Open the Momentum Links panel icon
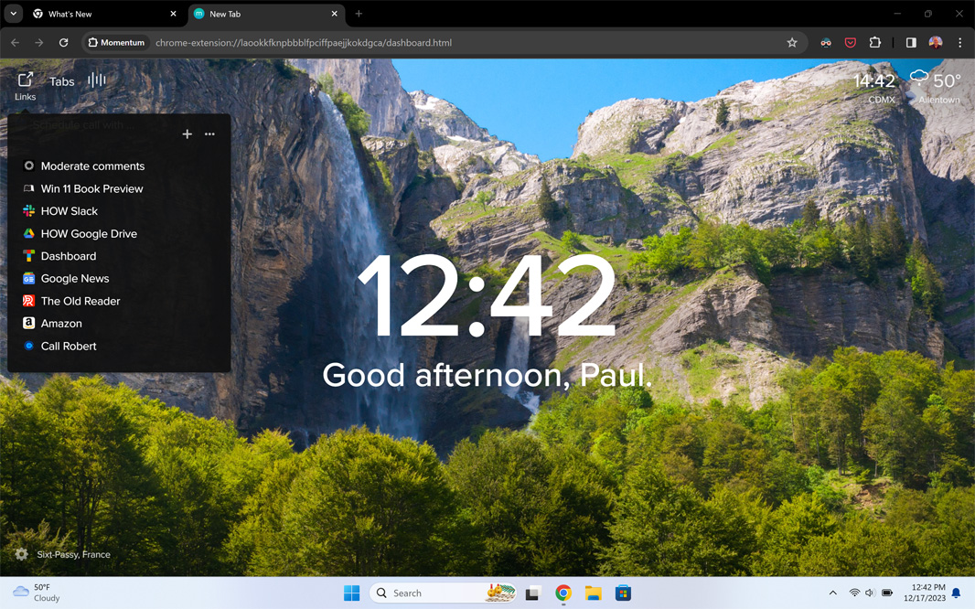Image resolution: width=975 pixels, height=609 pixels. [x=26, y=84]
